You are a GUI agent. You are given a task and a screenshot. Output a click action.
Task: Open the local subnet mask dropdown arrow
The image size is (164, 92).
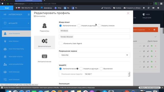(x=129, y=74)
